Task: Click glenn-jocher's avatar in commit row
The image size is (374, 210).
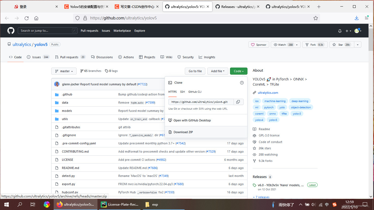Action: click(57, 84)
